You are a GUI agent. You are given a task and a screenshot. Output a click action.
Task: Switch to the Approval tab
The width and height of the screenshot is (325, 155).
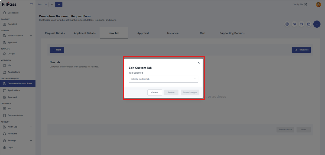[x=143, y=33]
